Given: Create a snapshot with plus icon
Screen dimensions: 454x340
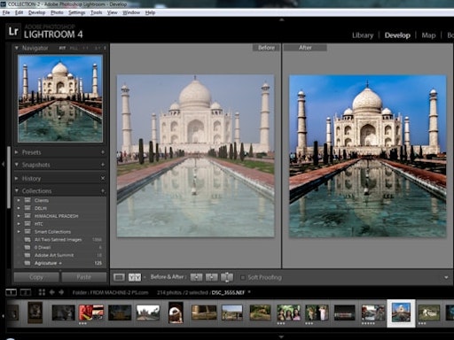Looking at the screenshot, I should click(103, 165).
